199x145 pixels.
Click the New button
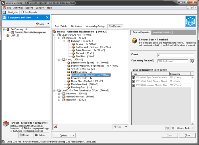pyautogui.click(x=40, y=24)
